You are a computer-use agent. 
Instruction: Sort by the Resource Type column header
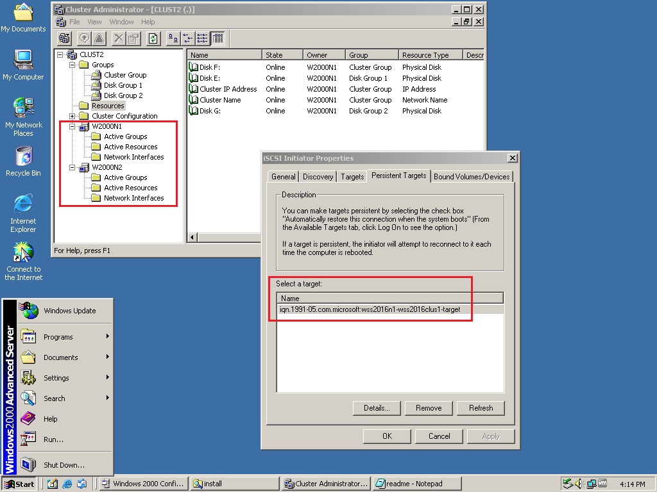[431, 55]
